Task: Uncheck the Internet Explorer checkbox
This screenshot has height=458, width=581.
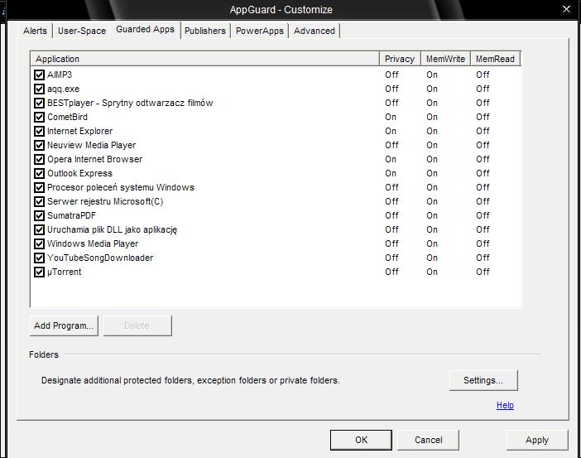Action: [39, 132]
